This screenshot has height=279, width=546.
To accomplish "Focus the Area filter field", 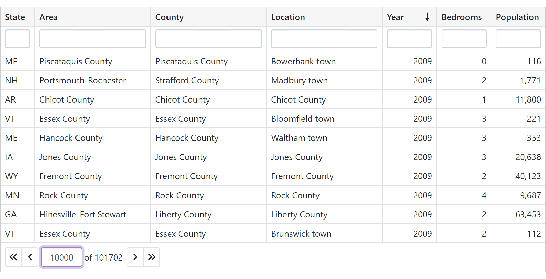I will coord(93,39).
